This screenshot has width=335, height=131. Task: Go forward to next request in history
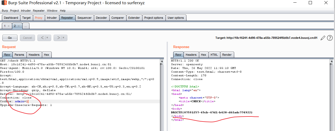coord(59,38)
